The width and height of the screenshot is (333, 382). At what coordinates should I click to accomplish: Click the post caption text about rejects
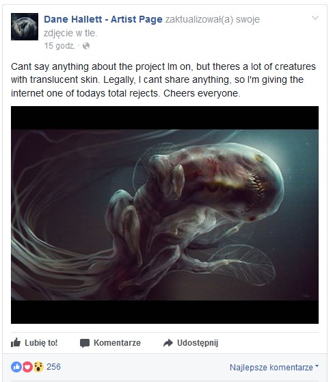(163, 80)
